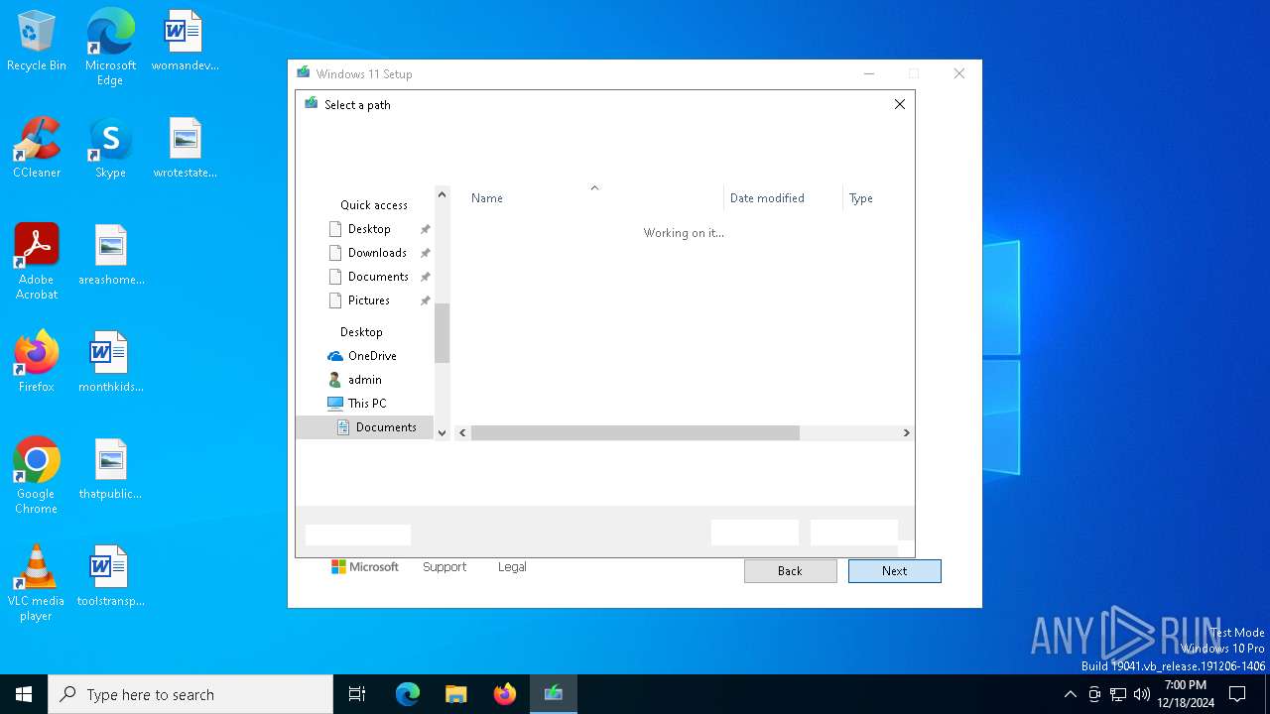Screen dimensions: 1270x714
Task: Open the Recycle Bin desktop icon
Action: tap(37, 42)
